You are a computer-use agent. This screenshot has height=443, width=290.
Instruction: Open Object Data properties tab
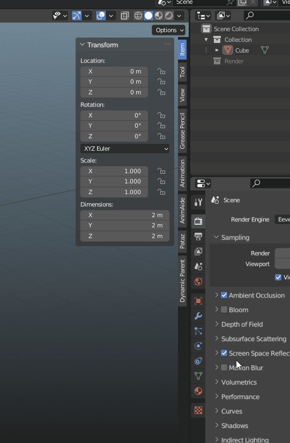coord(198,376)
